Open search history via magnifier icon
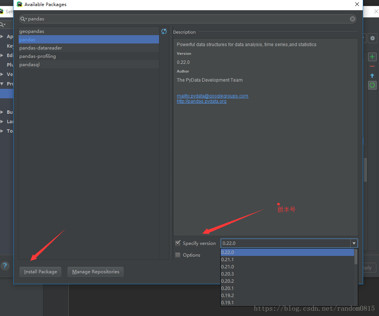This screenshot has height=316, width=379. [23, 19]
